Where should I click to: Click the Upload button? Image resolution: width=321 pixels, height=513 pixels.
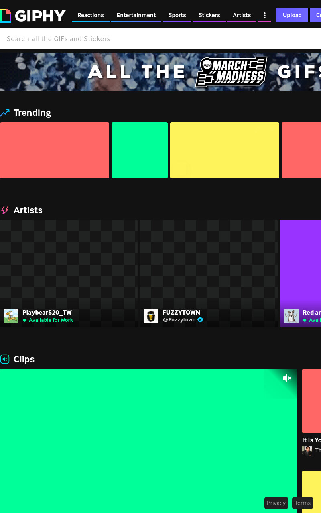point(292,15)
